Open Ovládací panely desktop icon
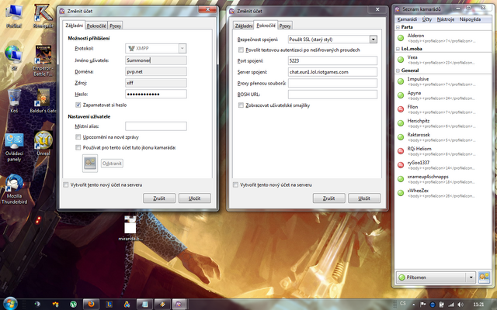Screen dimensions: 497x310 [x=14, y=148]
